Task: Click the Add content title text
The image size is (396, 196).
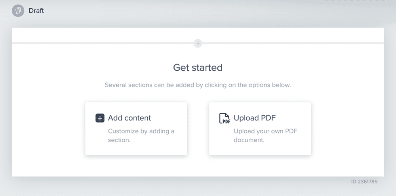Action: coord(129,118)
